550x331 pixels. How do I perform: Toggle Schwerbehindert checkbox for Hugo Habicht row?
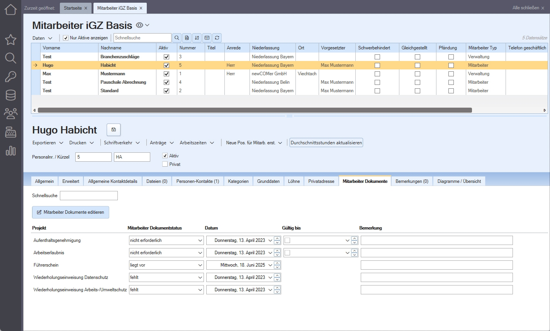377,65
